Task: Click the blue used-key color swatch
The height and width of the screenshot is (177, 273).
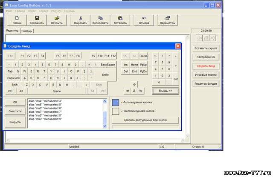Action: pyautogui.click(x=116, y=103)
